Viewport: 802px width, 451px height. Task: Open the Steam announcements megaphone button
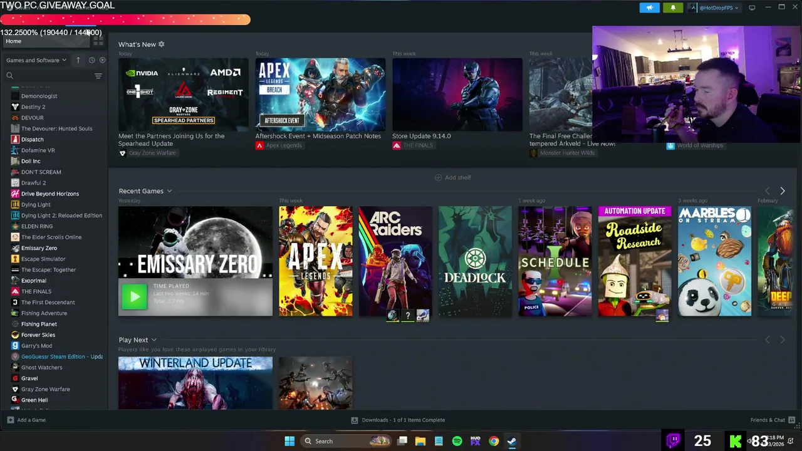pos(649,8)
